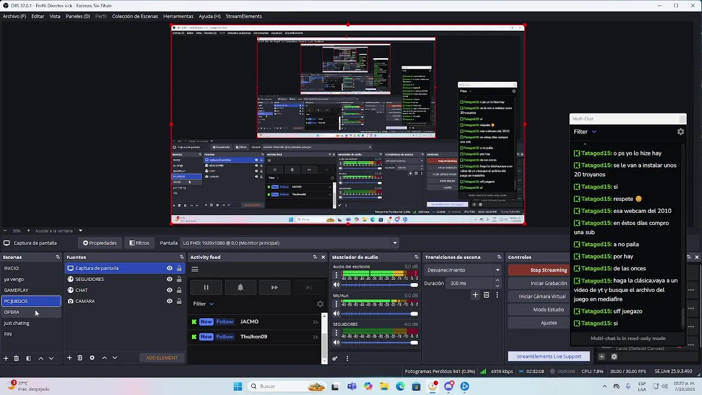This screenshot has height=395, width=702.
Task: Show hidden tray icons chevron
Action: 605,386
